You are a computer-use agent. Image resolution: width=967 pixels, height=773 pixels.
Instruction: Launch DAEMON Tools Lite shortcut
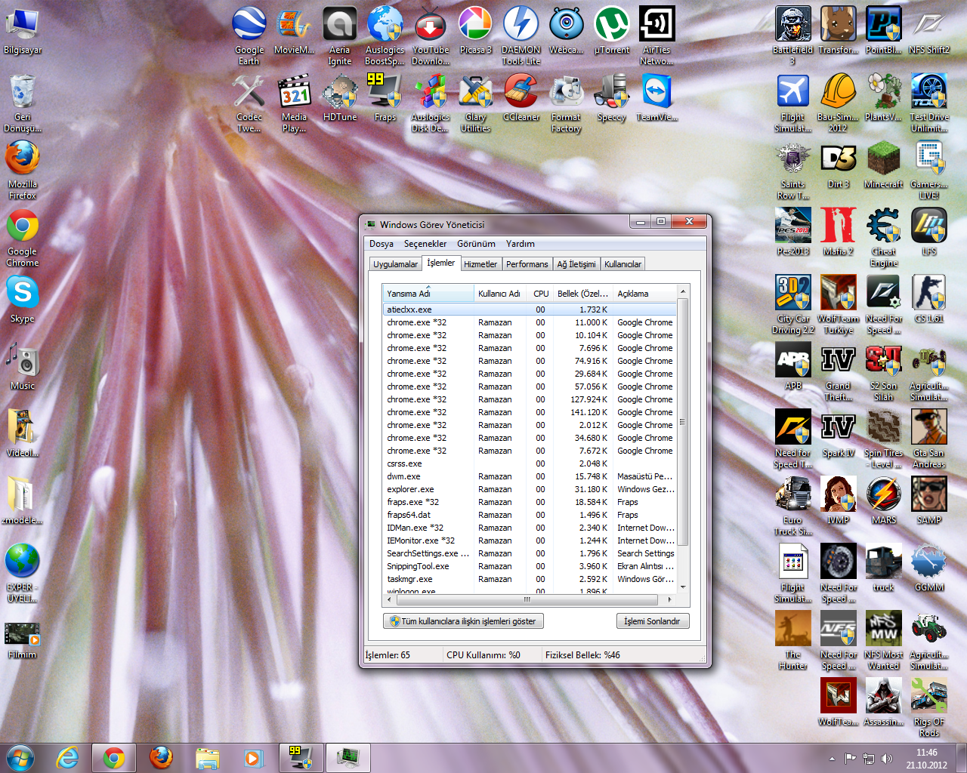coord(521,35)
